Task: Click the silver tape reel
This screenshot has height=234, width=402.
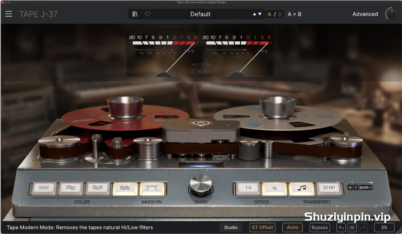Action: pyautogui.click(x=278, y=117)
